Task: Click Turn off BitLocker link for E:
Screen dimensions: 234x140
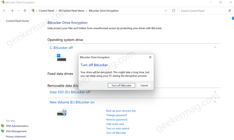Action: pyautogui.click(x=116, y=133)
